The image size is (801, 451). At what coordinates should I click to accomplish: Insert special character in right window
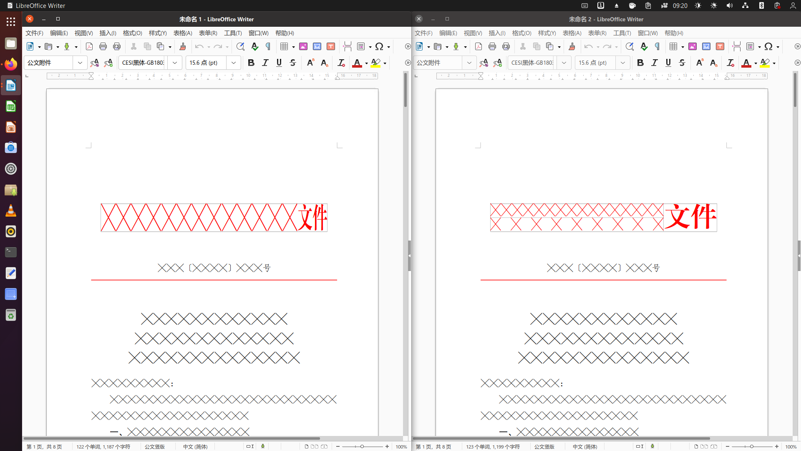[768, 46]
